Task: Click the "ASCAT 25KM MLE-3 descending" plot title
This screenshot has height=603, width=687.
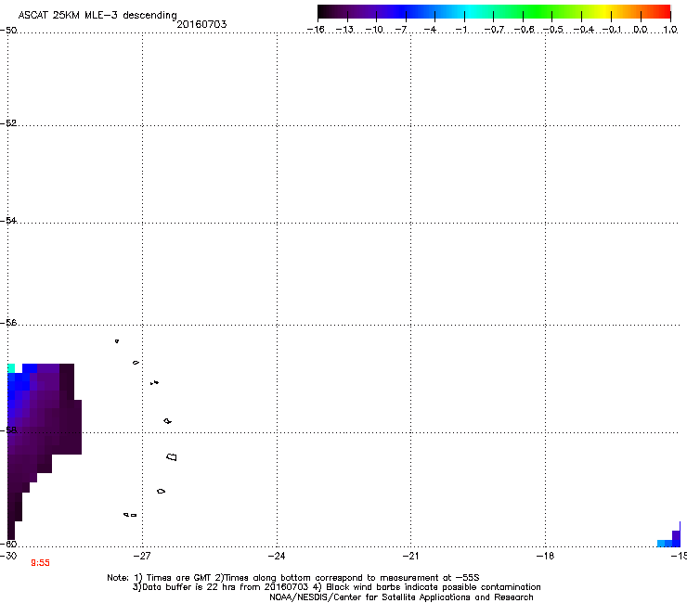Action: coord(97,15)
